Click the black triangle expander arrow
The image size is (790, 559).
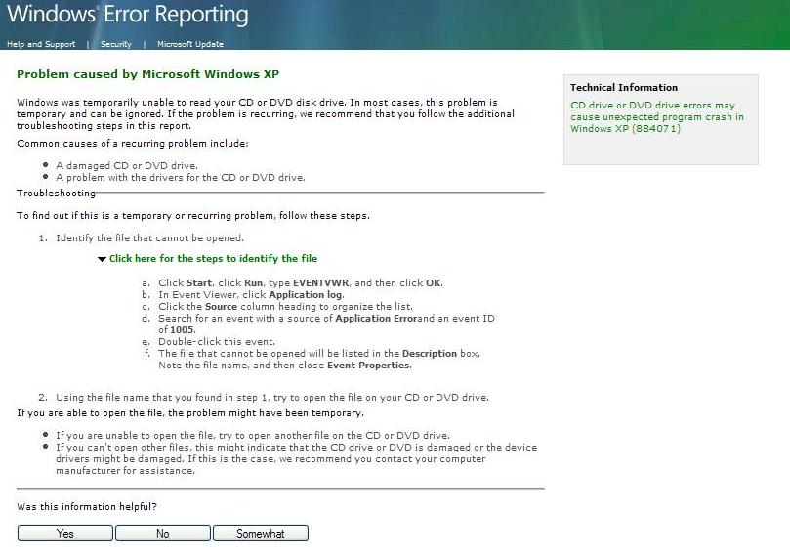tap(102, 259)
